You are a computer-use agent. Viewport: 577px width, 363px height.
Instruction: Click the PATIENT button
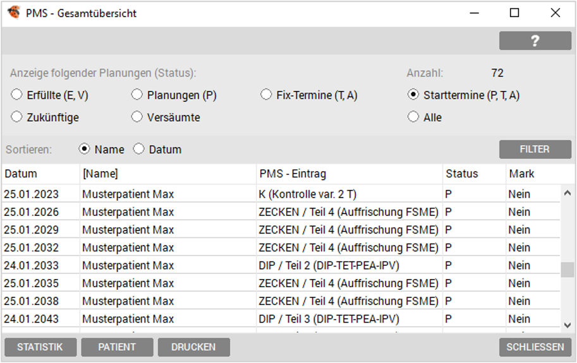pos(117,347)
